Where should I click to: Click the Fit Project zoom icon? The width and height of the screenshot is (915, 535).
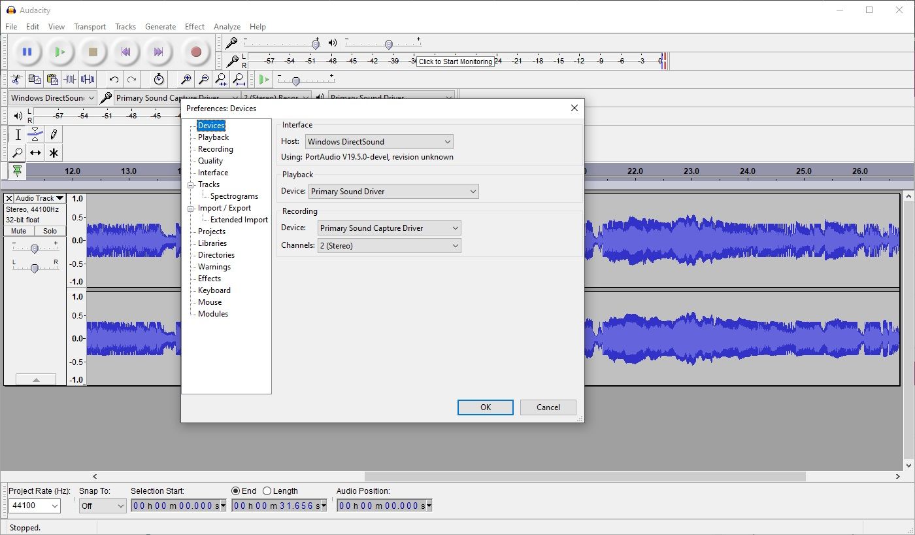coord(239,79)
